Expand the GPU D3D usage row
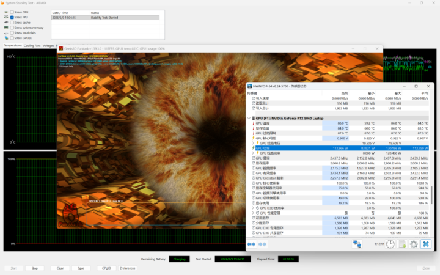The height and width of the screenshot is (275, 440). coord(253,208)
